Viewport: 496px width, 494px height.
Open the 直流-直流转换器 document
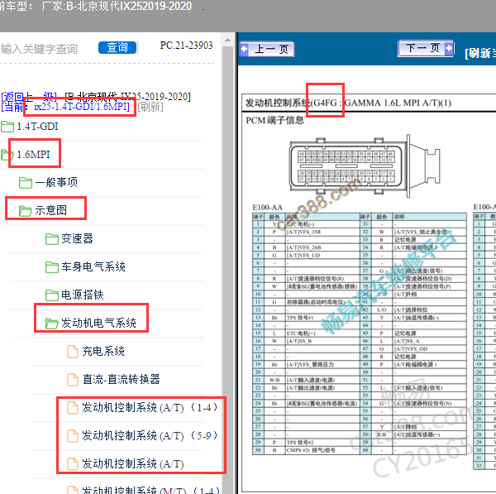tap(122, 379)
